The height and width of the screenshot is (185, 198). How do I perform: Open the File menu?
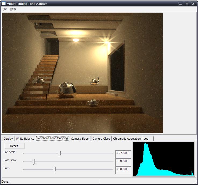point(5,9)
